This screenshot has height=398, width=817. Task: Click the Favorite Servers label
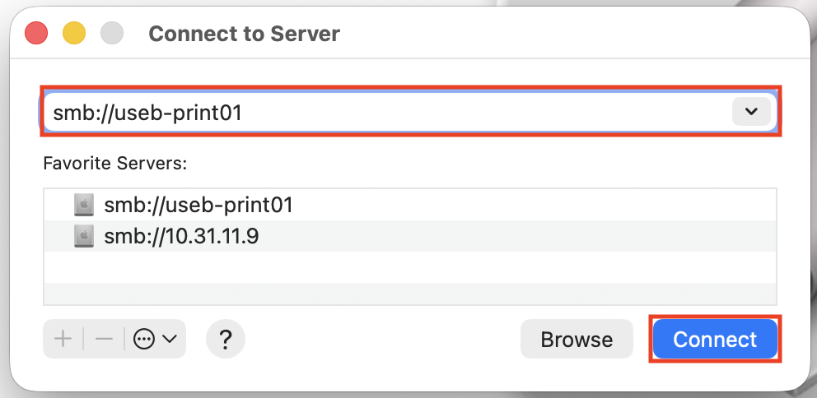(x=115, y=164)
